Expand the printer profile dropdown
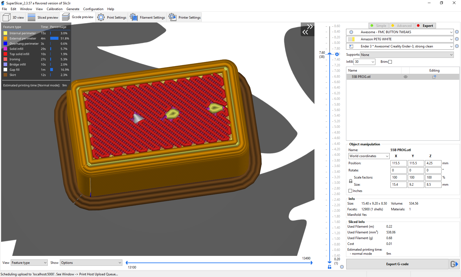This screenshot has width=461, height=277. (451, 46)
